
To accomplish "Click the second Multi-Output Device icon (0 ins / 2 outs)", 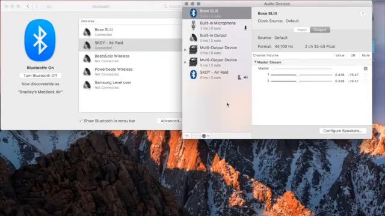I will coord(193,62).
